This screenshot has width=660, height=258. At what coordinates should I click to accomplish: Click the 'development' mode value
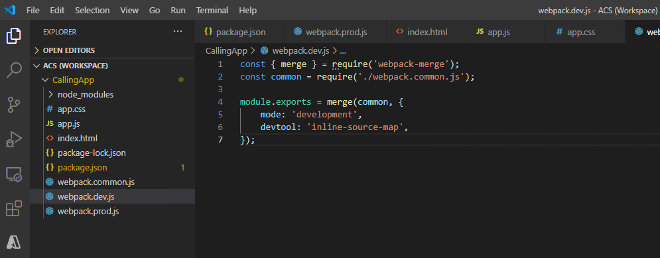pyautogui.click(x=324, y=115)
